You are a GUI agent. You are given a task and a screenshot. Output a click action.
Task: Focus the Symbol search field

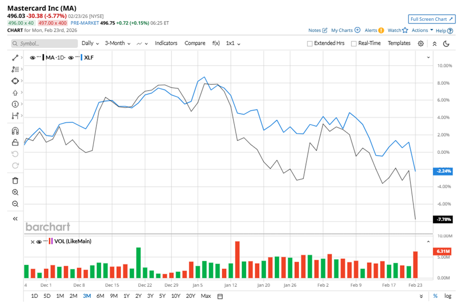(x=44, y=43)
